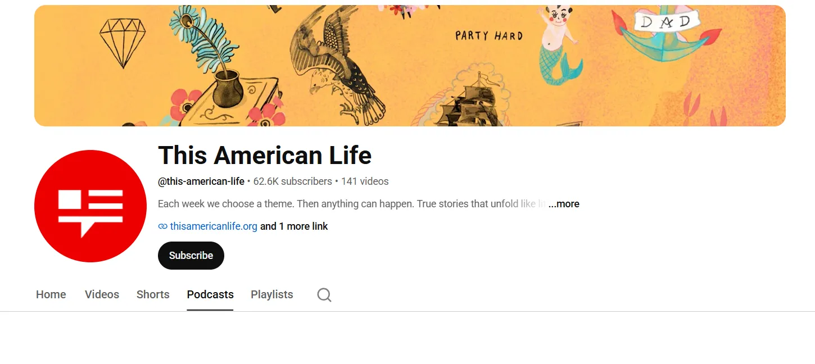Click the description text 'Each week we choose a theme'
The height and width of the screenshot is (364, 815).
coord(226,204)
